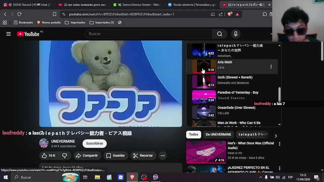Play Oceanfade (Over Slowed) thumbnail
324x182 pixels.
204,112
